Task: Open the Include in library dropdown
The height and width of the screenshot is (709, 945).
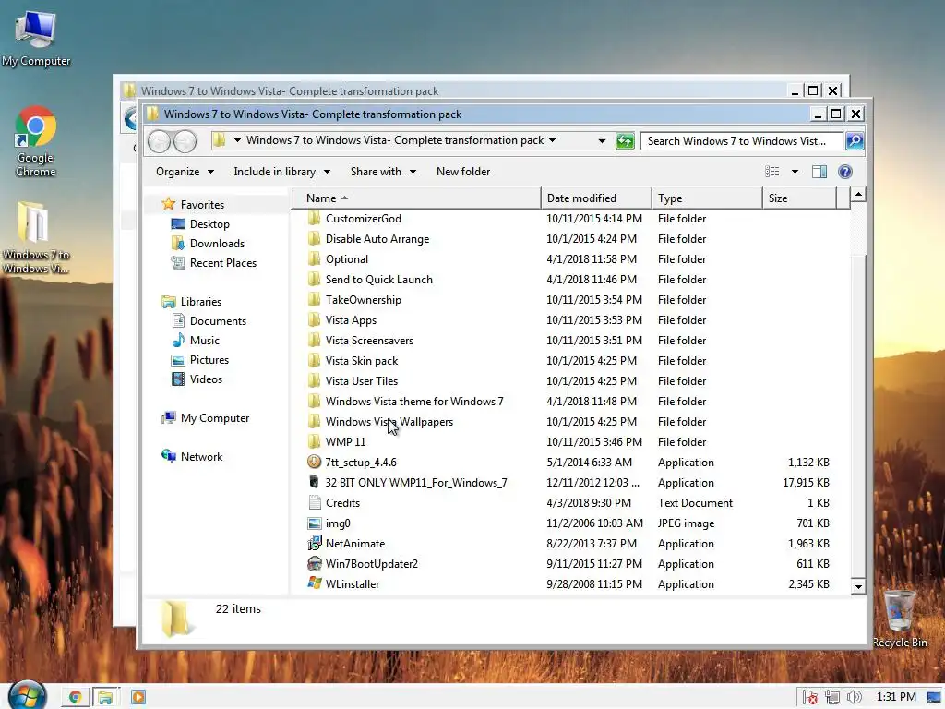Action: coord(281,172)
